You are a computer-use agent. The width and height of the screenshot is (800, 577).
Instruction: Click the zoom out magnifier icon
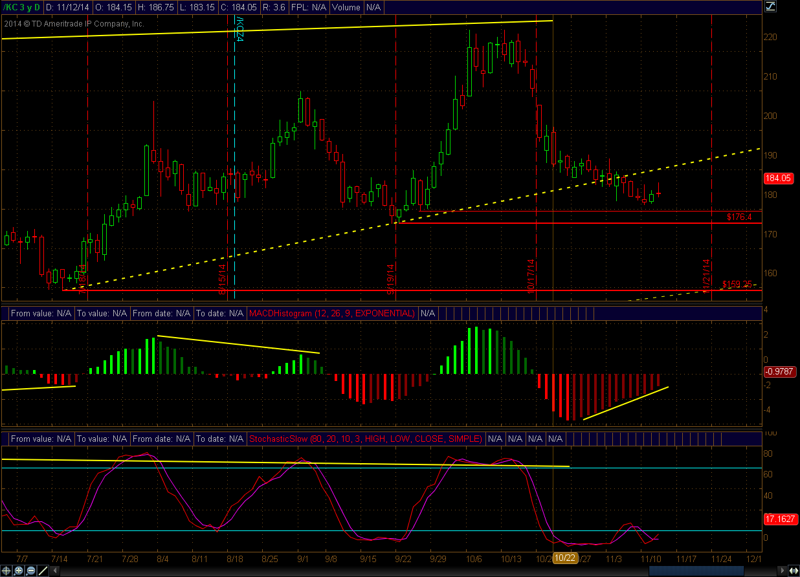tap(30, 571)
